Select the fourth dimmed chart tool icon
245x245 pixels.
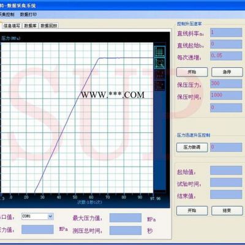[x=160, y=85]
